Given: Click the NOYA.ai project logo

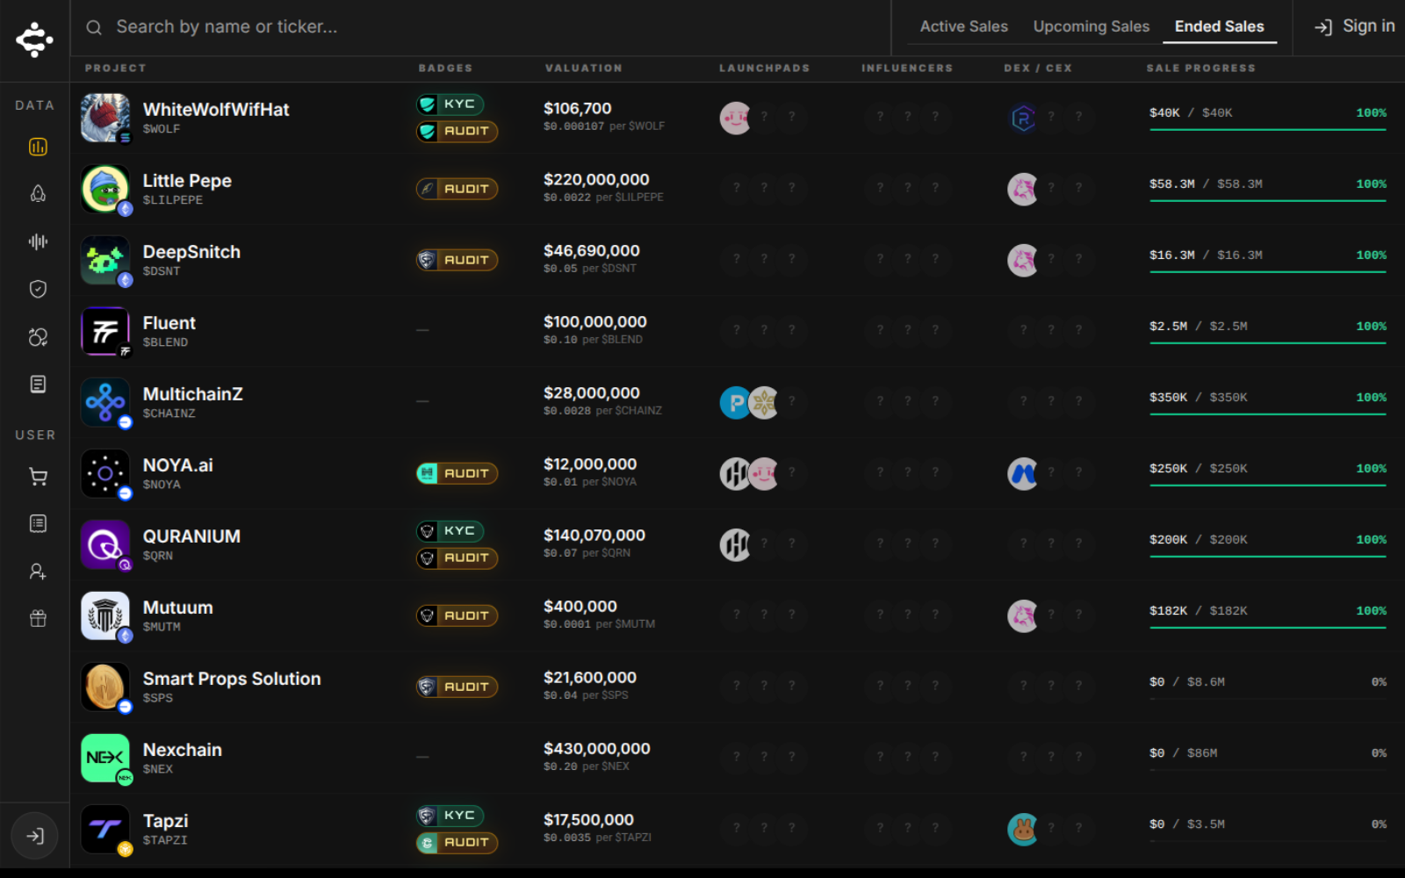Looking at the screenshot, I should (105, 473).
